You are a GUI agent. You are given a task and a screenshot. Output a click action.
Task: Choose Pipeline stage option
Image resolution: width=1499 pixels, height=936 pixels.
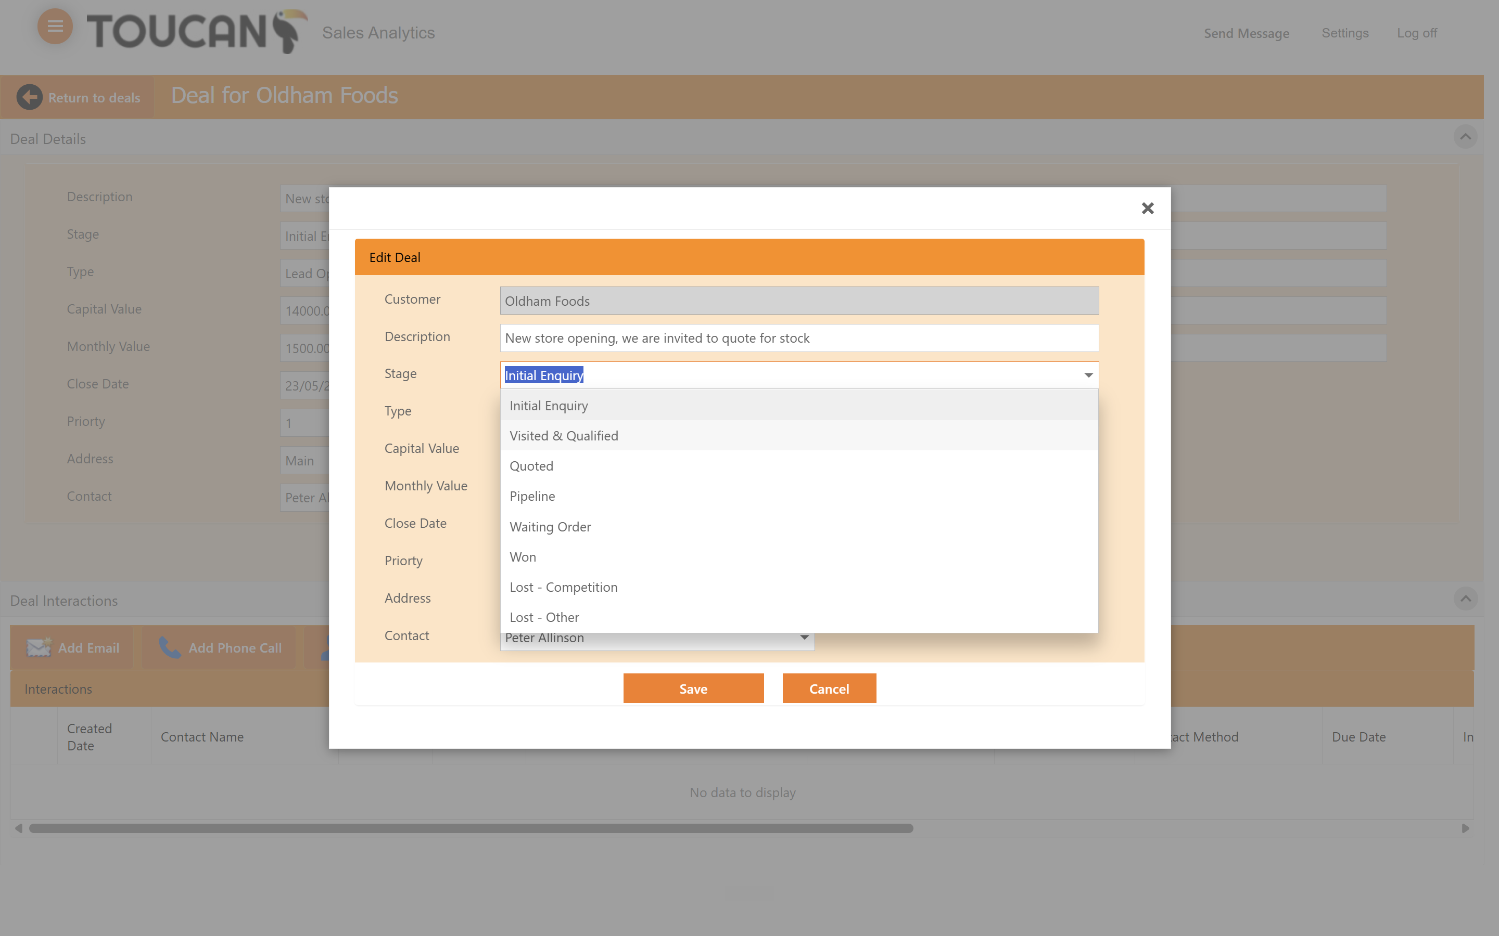pos(799,497)
